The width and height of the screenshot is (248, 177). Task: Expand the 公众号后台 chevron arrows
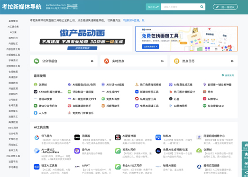click(x=92, y=61)
